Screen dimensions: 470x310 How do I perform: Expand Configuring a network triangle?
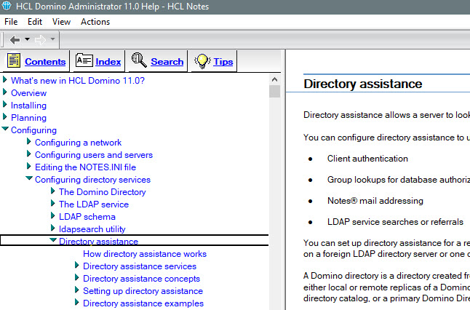click(x=29, y=141)
